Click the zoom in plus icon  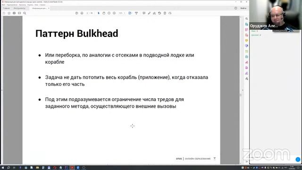(x=114, y=13)
